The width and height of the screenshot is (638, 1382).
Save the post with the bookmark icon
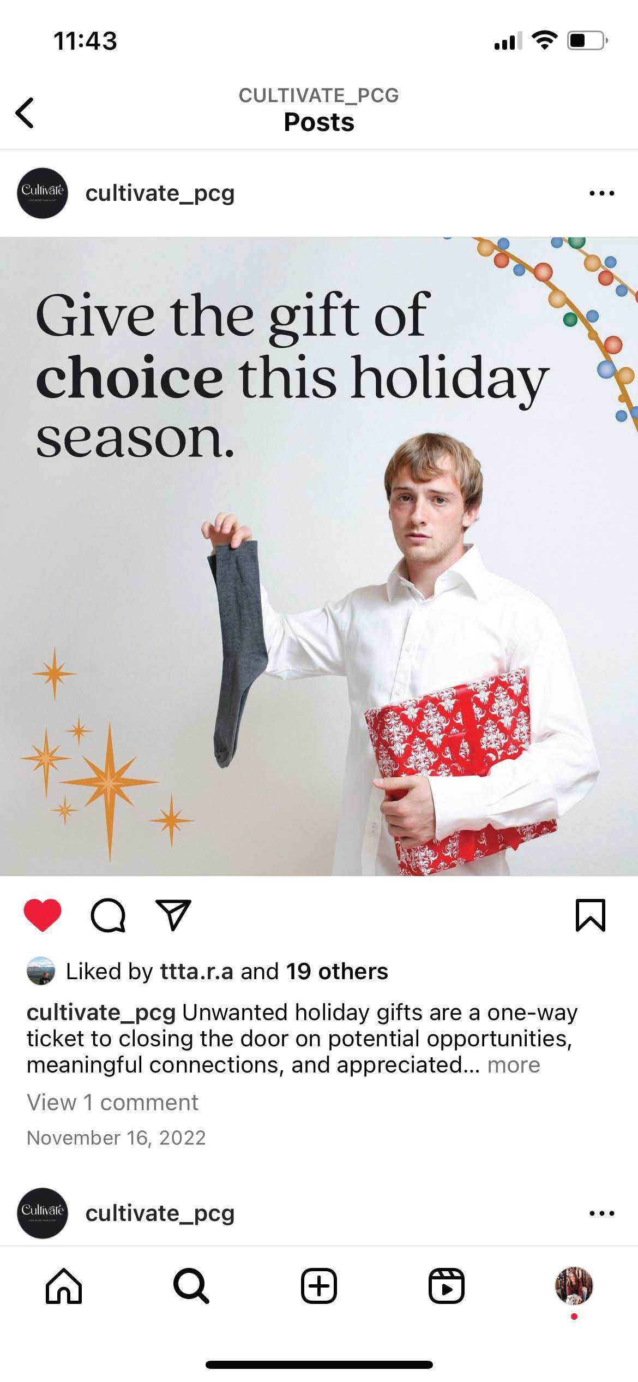coord(591,915)
